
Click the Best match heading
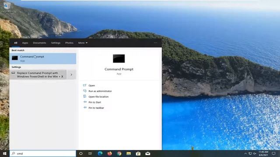[18, 51]
